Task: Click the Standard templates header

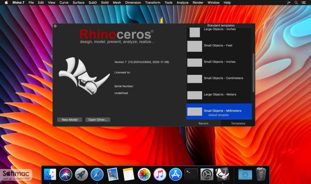Action: [221, 25]
